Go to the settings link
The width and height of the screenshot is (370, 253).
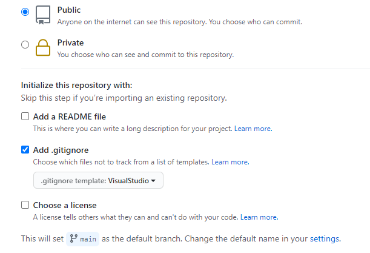tap(325, 239)
